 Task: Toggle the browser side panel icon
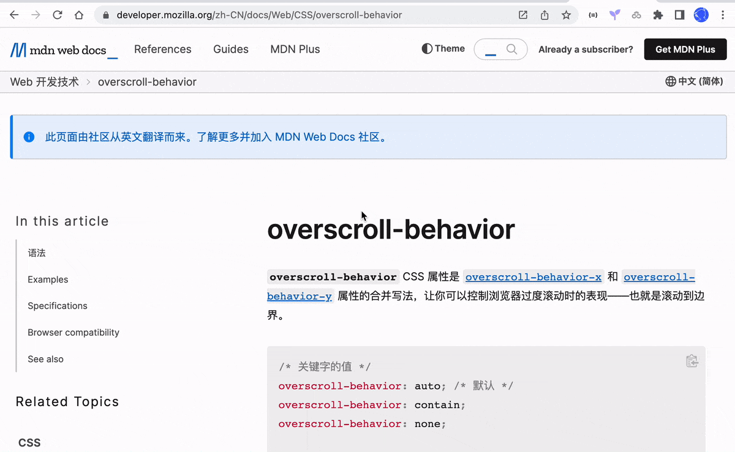(679, 15)
